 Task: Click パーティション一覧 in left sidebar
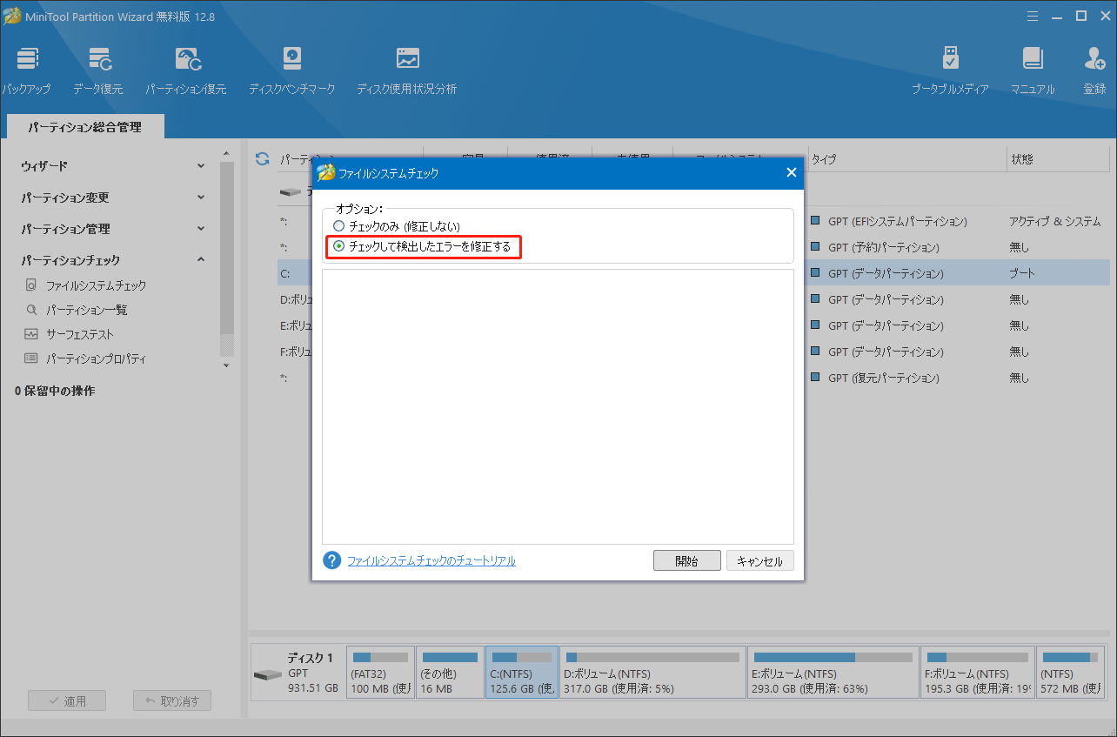[86, 310]
